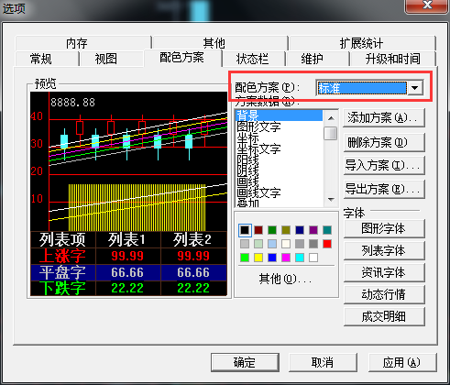This screenshot has height=385, width=450.
Task: Switch to the 内存 tab
Action: pyautogui.click(x=83, y=43)
